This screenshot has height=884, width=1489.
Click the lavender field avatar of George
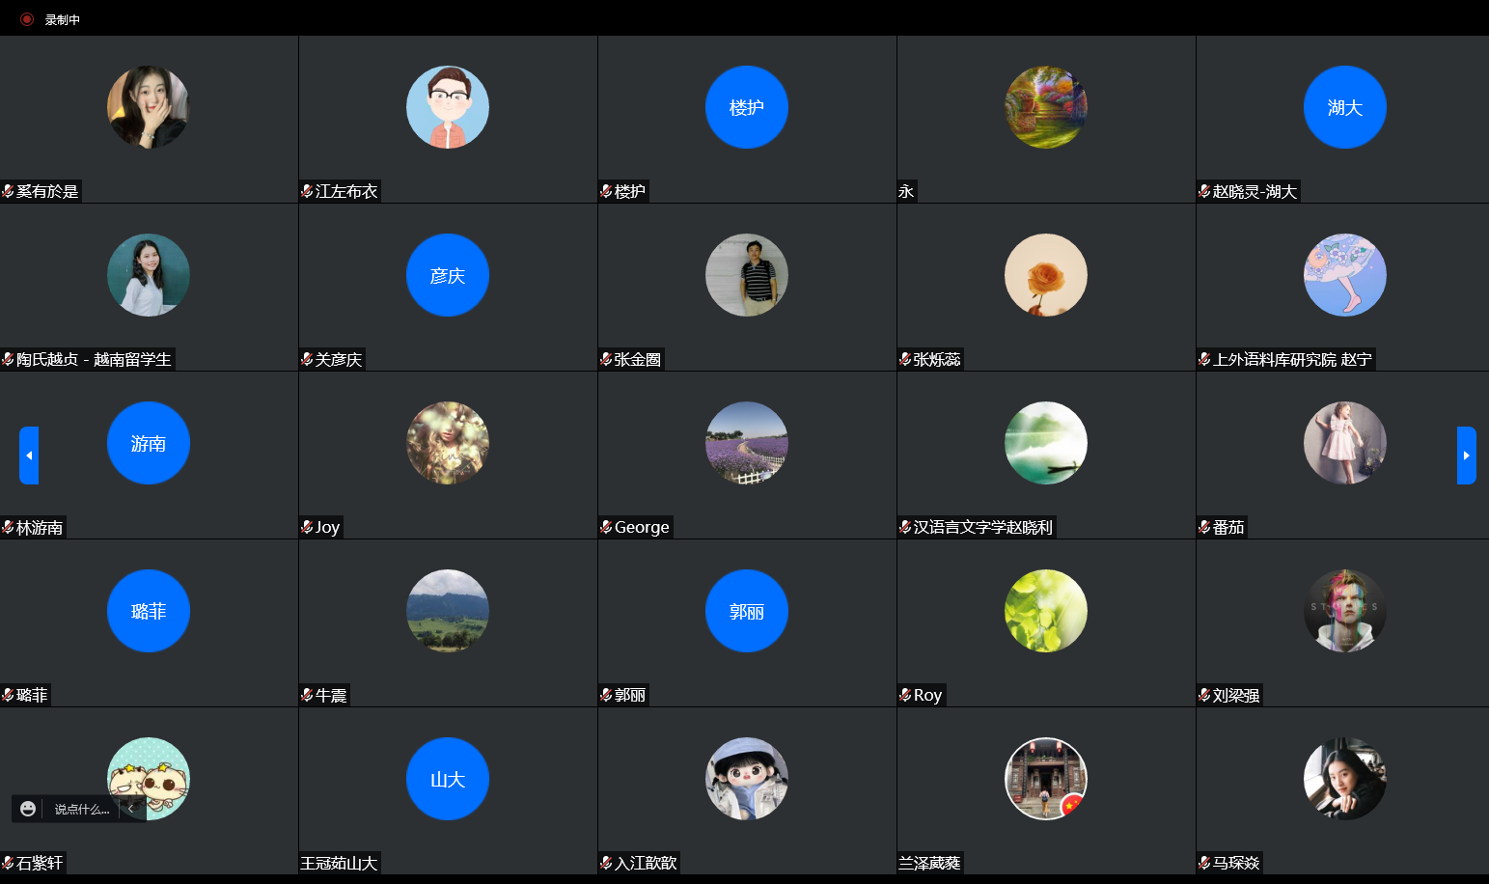[x=746, y=443]
